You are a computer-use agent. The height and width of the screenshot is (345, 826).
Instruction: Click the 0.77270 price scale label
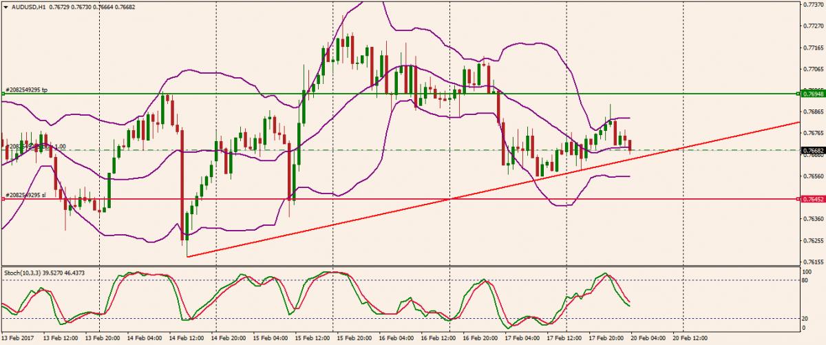[812, 25]
